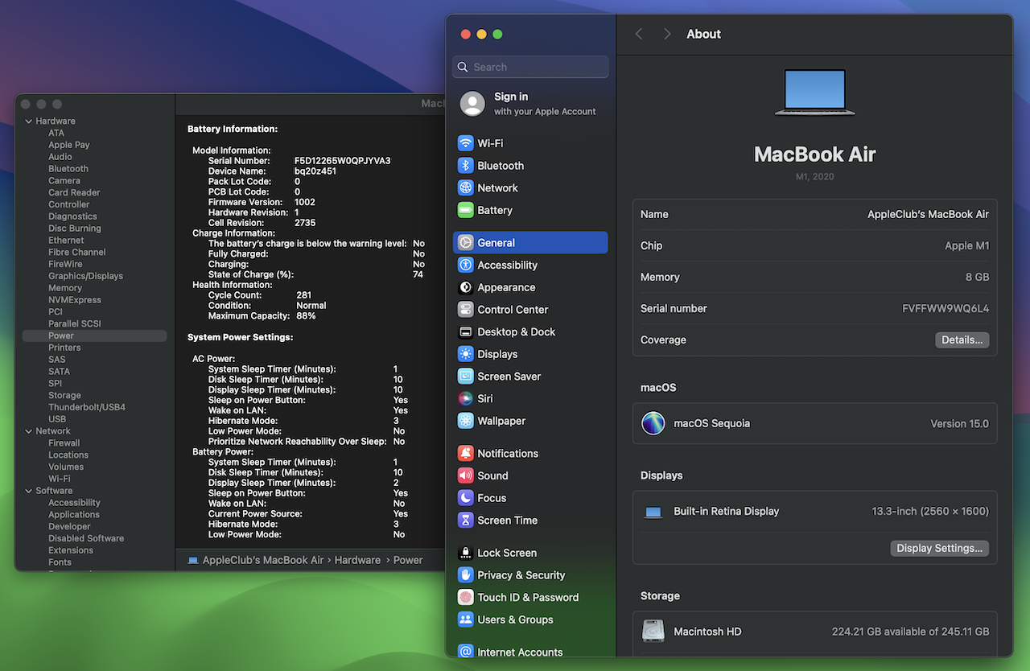Select Disabled Software in sidebar
The width and height of the screenshot is (1030, 671).
point(86,538)
